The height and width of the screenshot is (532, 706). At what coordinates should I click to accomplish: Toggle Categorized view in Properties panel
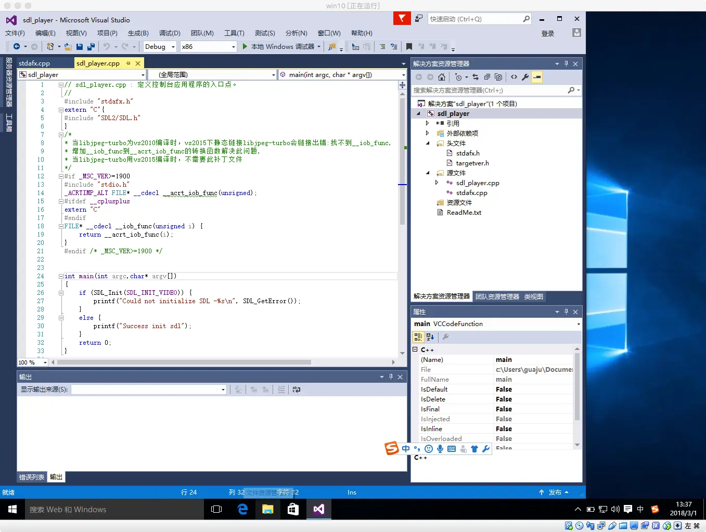[418, 337]
